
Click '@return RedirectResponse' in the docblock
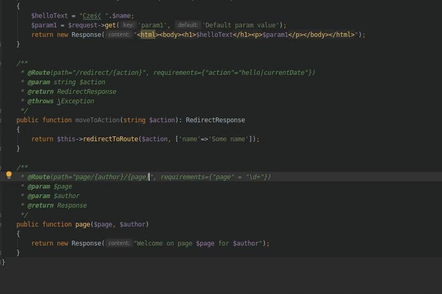click(72, 92)
